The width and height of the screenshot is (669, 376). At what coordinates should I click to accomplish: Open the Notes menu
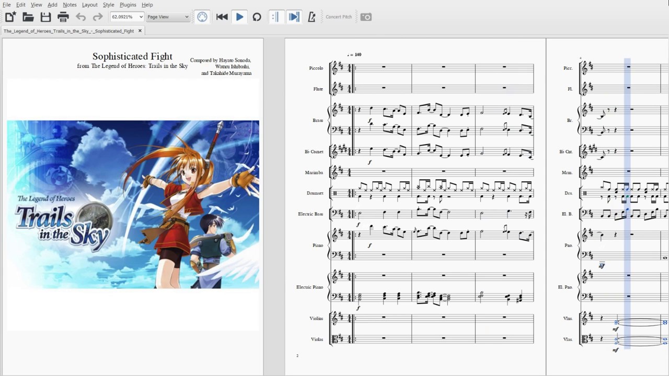[x=70, y=5]
